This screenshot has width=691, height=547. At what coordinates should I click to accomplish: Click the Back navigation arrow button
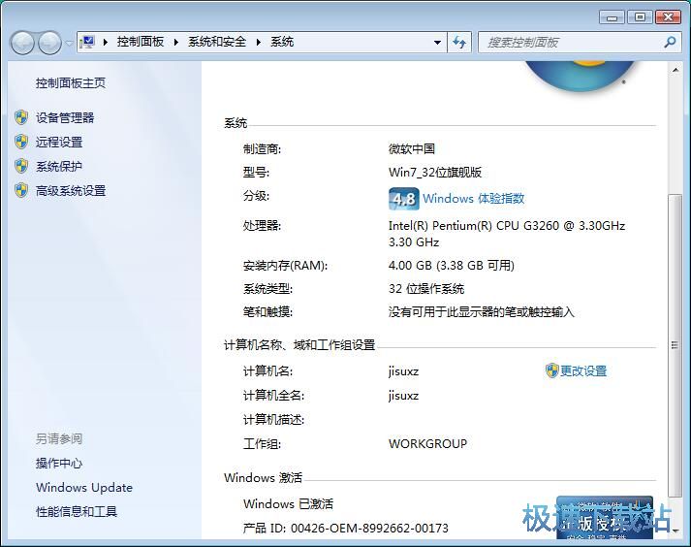click(22, 43)
